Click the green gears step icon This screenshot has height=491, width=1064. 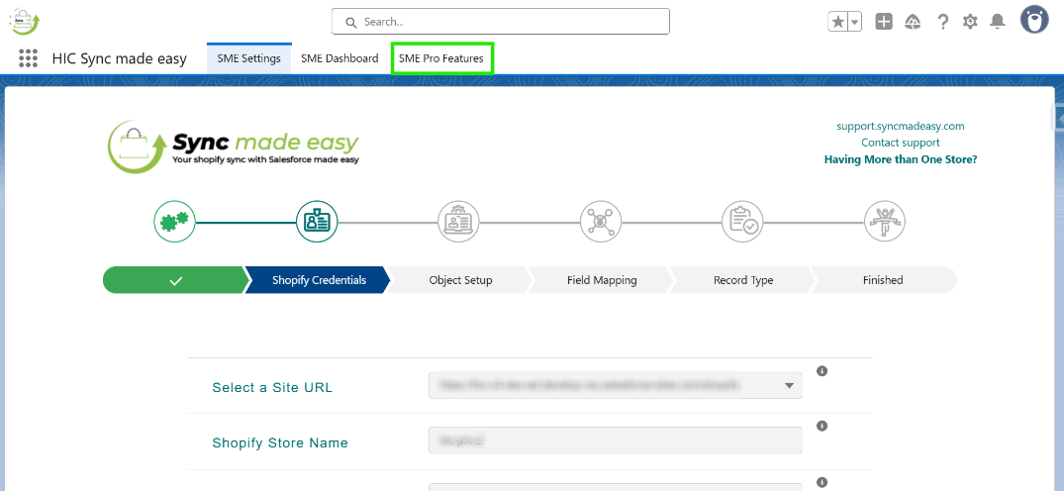click(175, 222)
